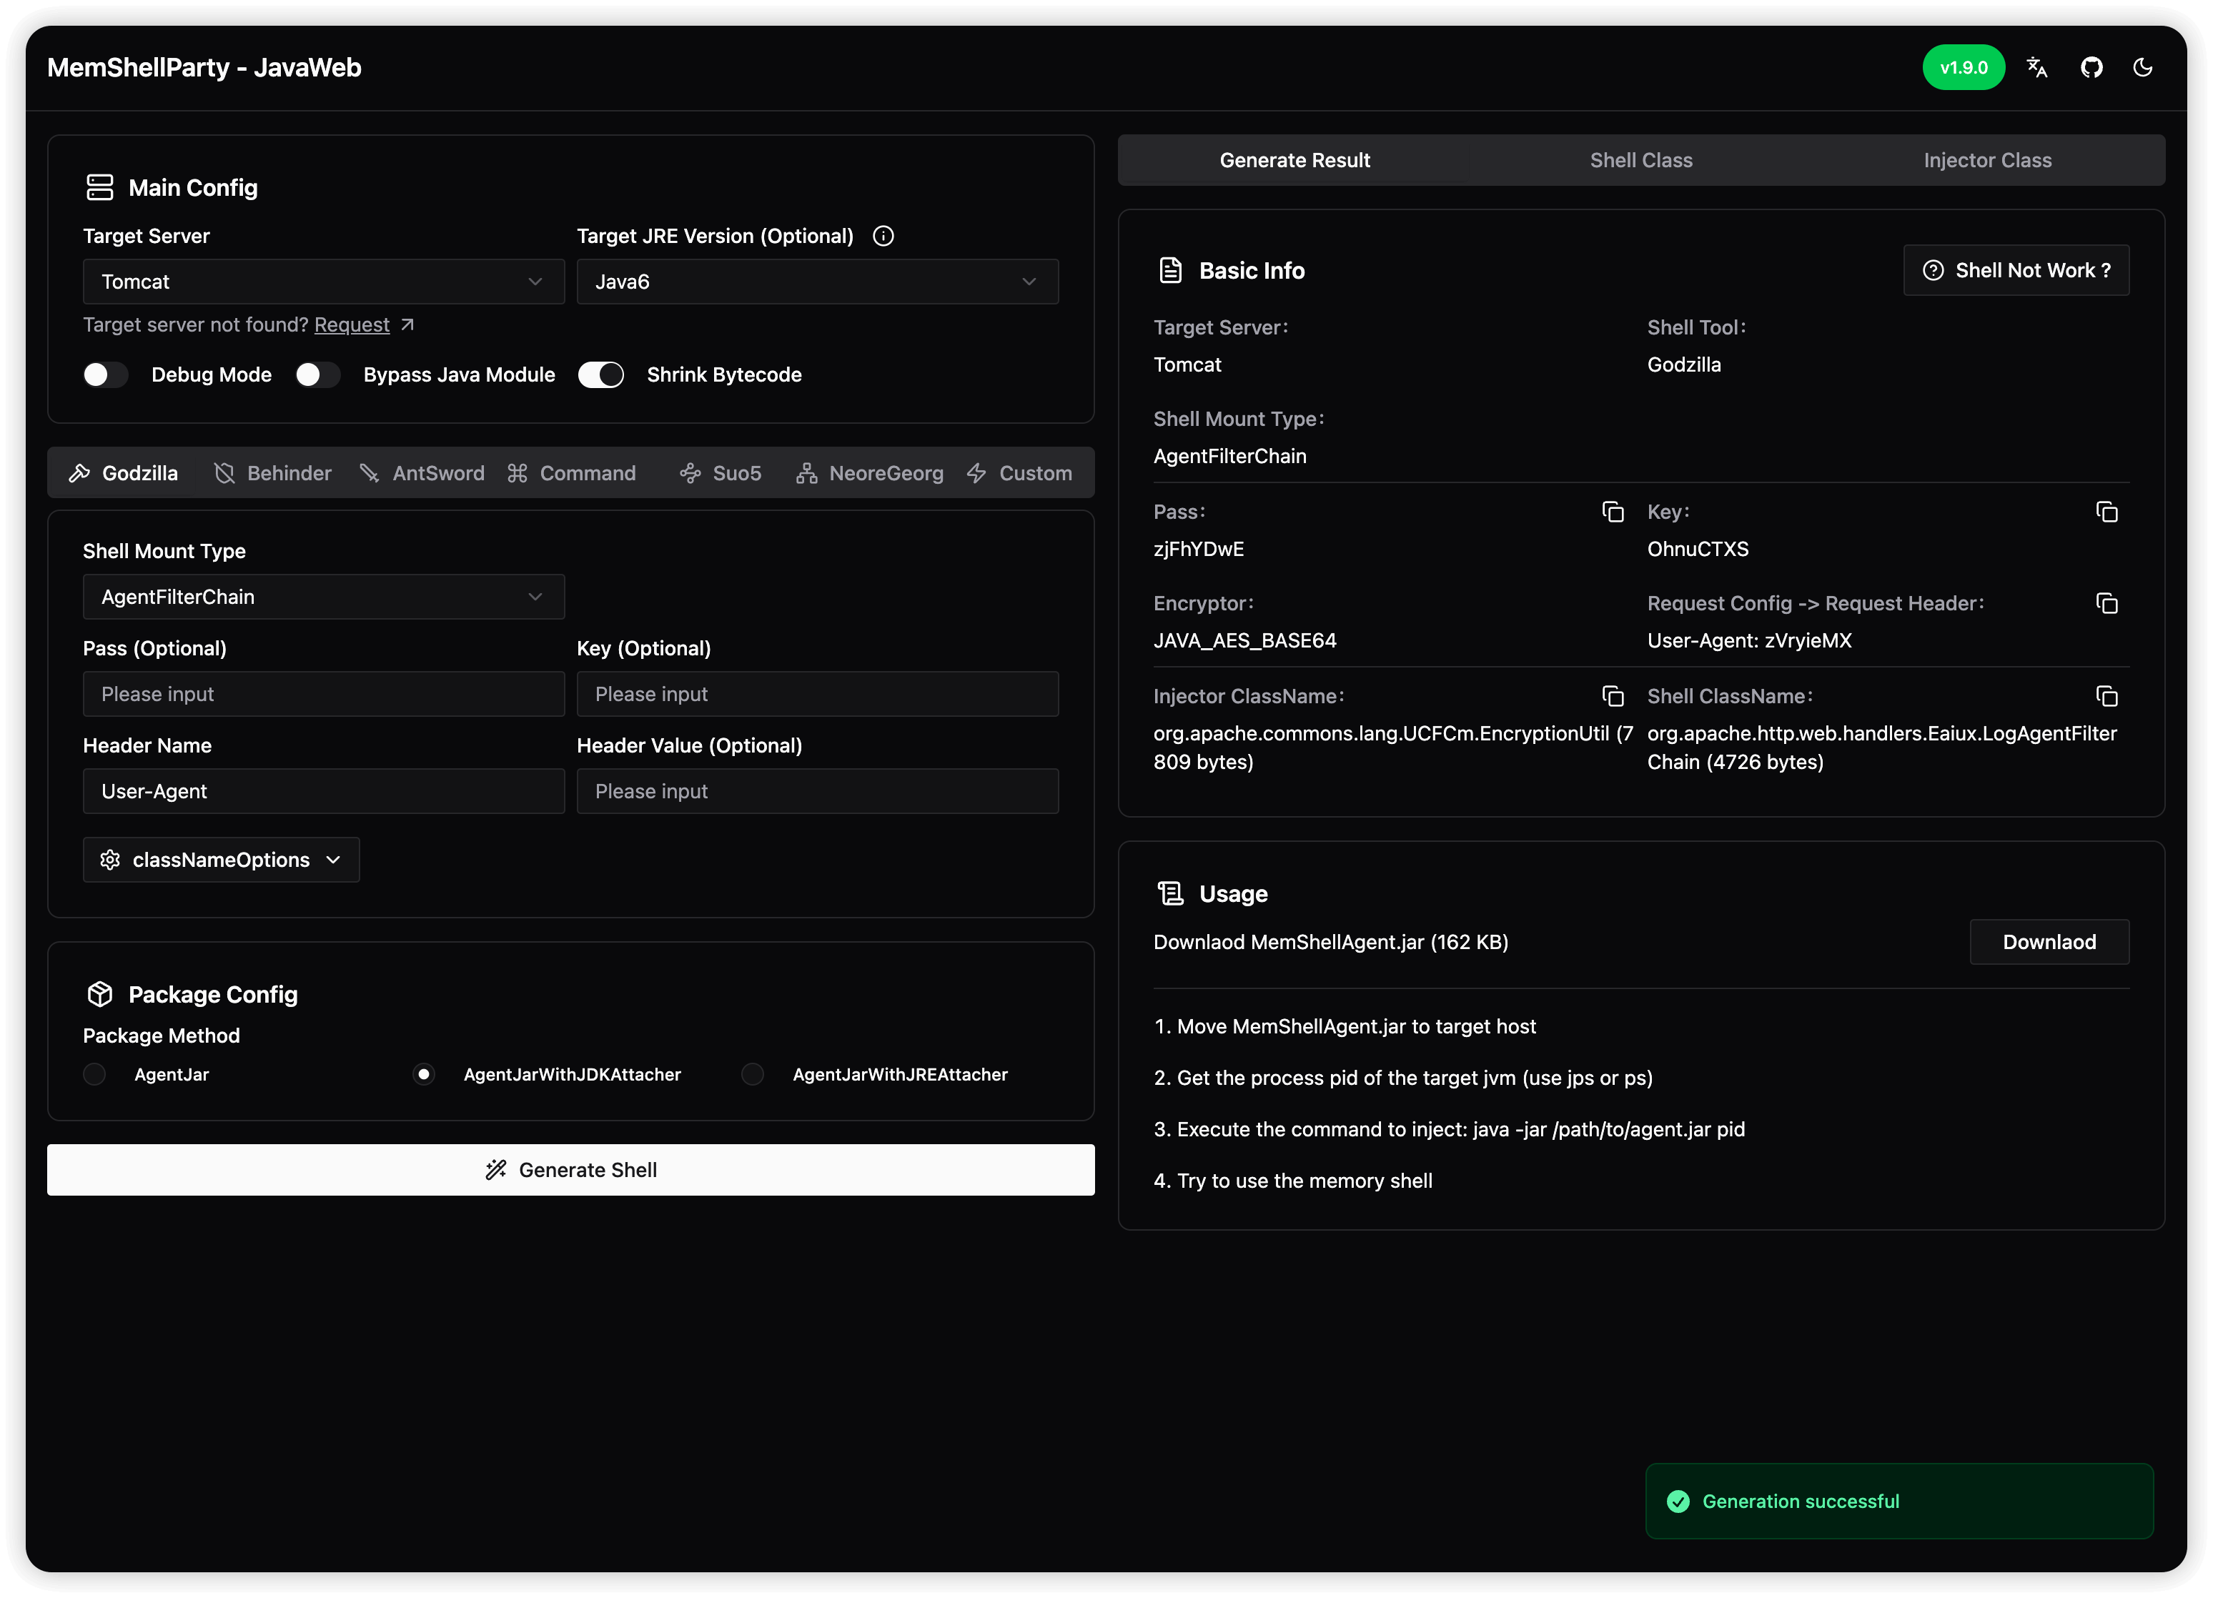
Task: Toggle dark mode moon icon
Action: click(2143, 67)
